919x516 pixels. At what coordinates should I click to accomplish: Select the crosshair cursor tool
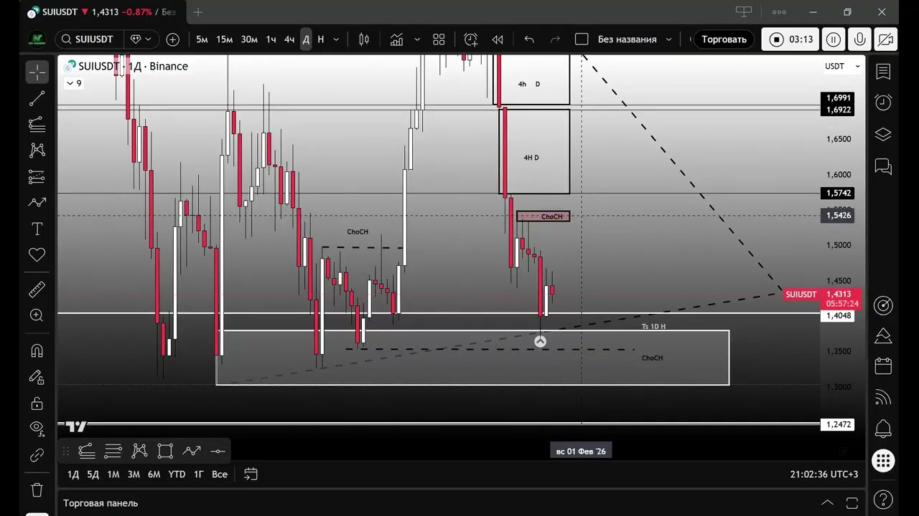37,72
